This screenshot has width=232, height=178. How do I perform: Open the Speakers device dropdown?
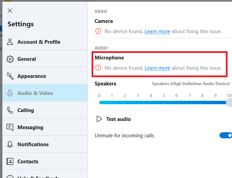click(192, 84)
